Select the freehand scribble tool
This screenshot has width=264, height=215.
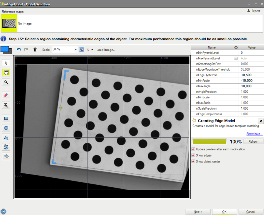coord(6,105)
